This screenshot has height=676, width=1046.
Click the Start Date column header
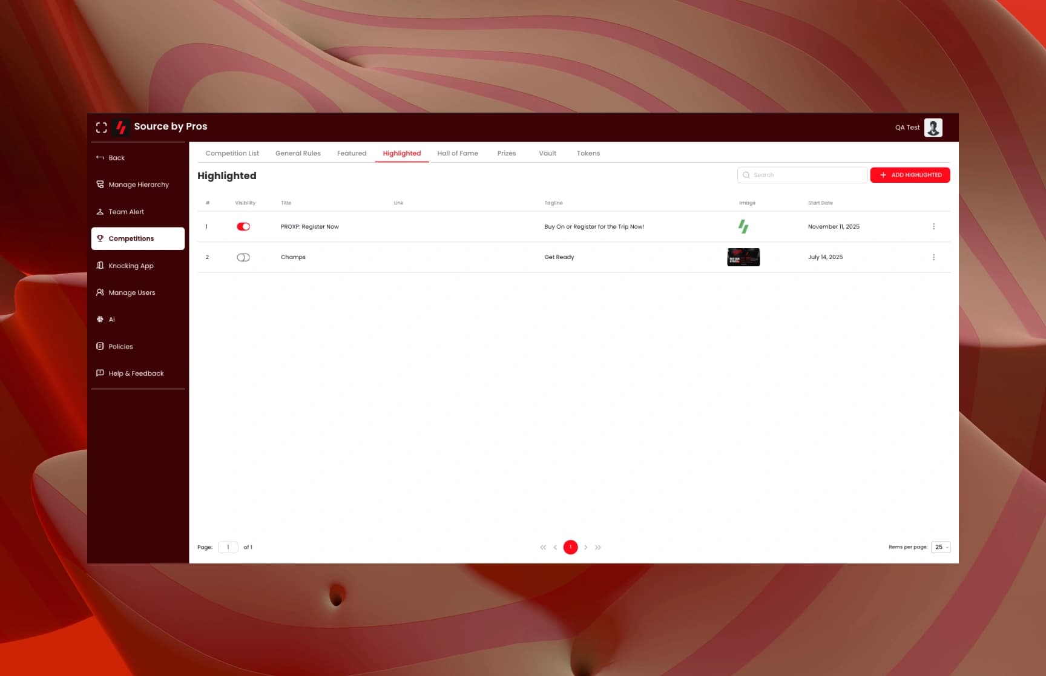(x=820, y=203)
